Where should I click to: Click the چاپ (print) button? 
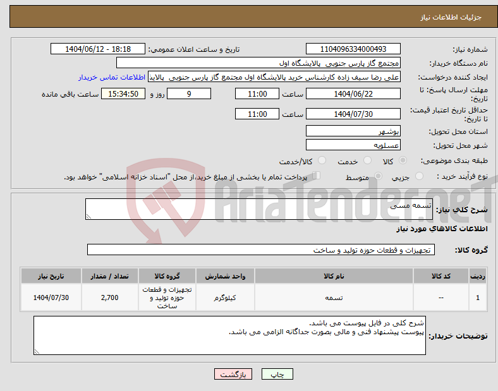click(277, 374)
